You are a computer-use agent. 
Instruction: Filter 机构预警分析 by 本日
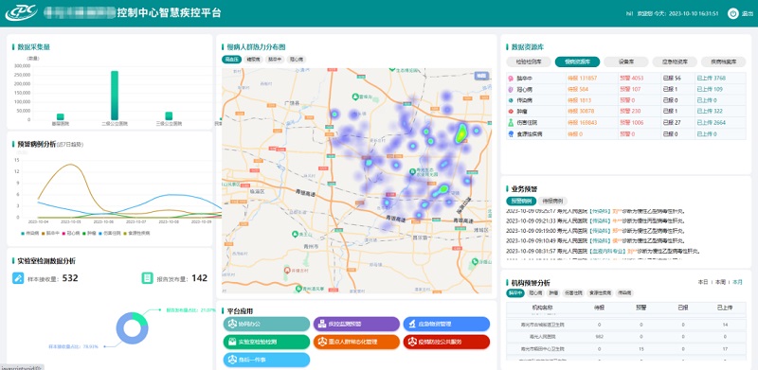pos(703,282)
